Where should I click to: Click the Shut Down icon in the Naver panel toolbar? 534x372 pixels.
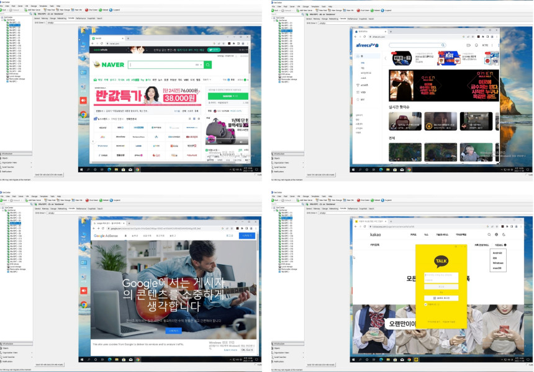86,10
